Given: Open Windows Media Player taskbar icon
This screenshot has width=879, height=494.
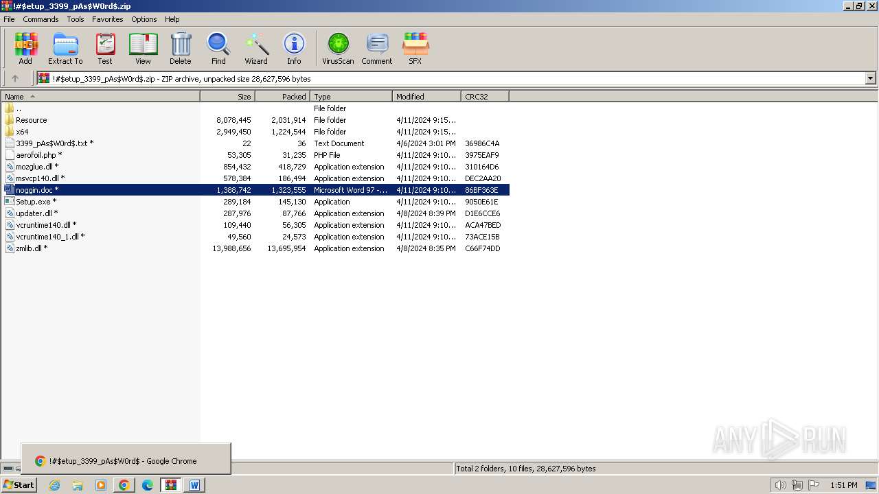Looking at the screenshot, I should coord(101,485).
